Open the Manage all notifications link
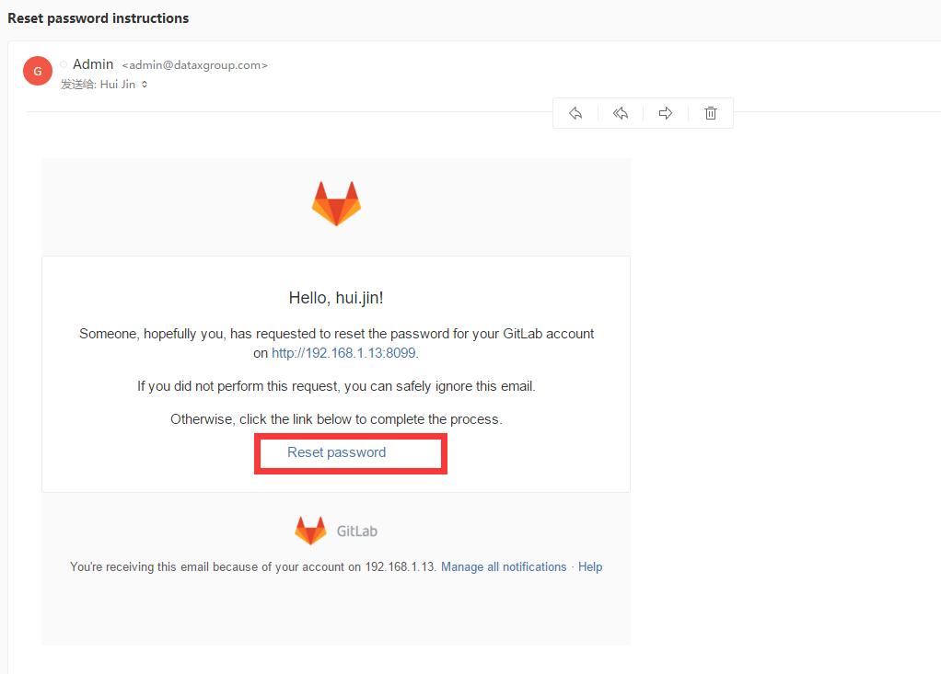This screenshot has height=674, width=941. tap(504, 566)
